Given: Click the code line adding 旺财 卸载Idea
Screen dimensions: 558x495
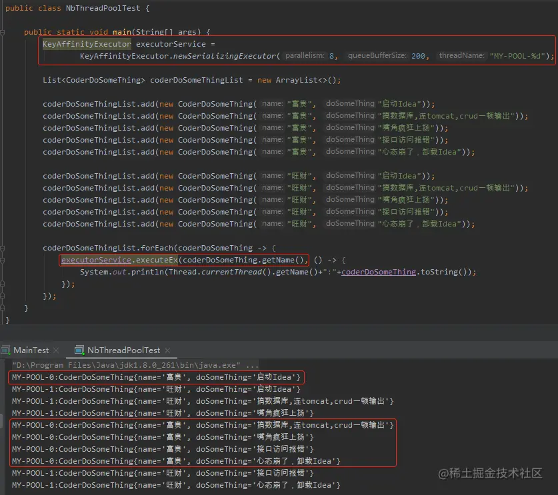Looking at the screenshot, I should point(259,224).
